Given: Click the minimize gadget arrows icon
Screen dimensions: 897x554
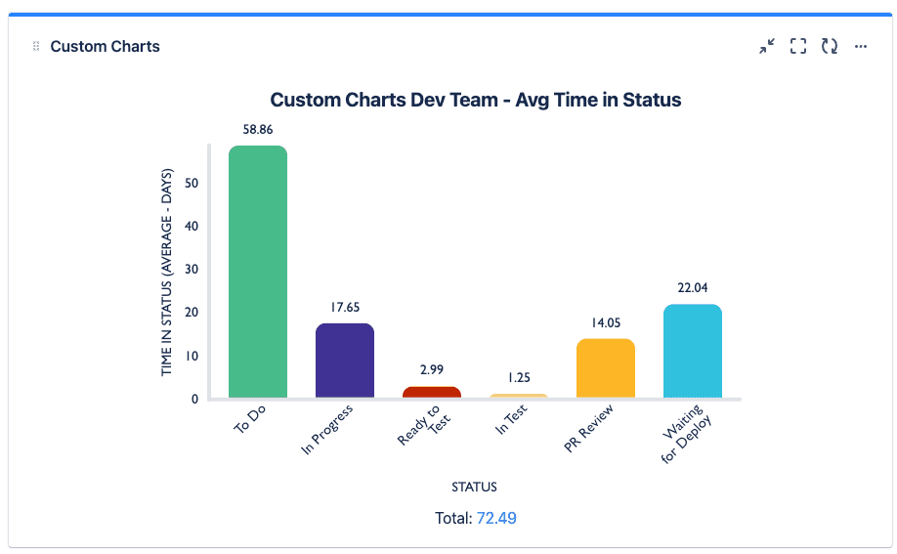Looking at the screenshot, I should [767, 46].
